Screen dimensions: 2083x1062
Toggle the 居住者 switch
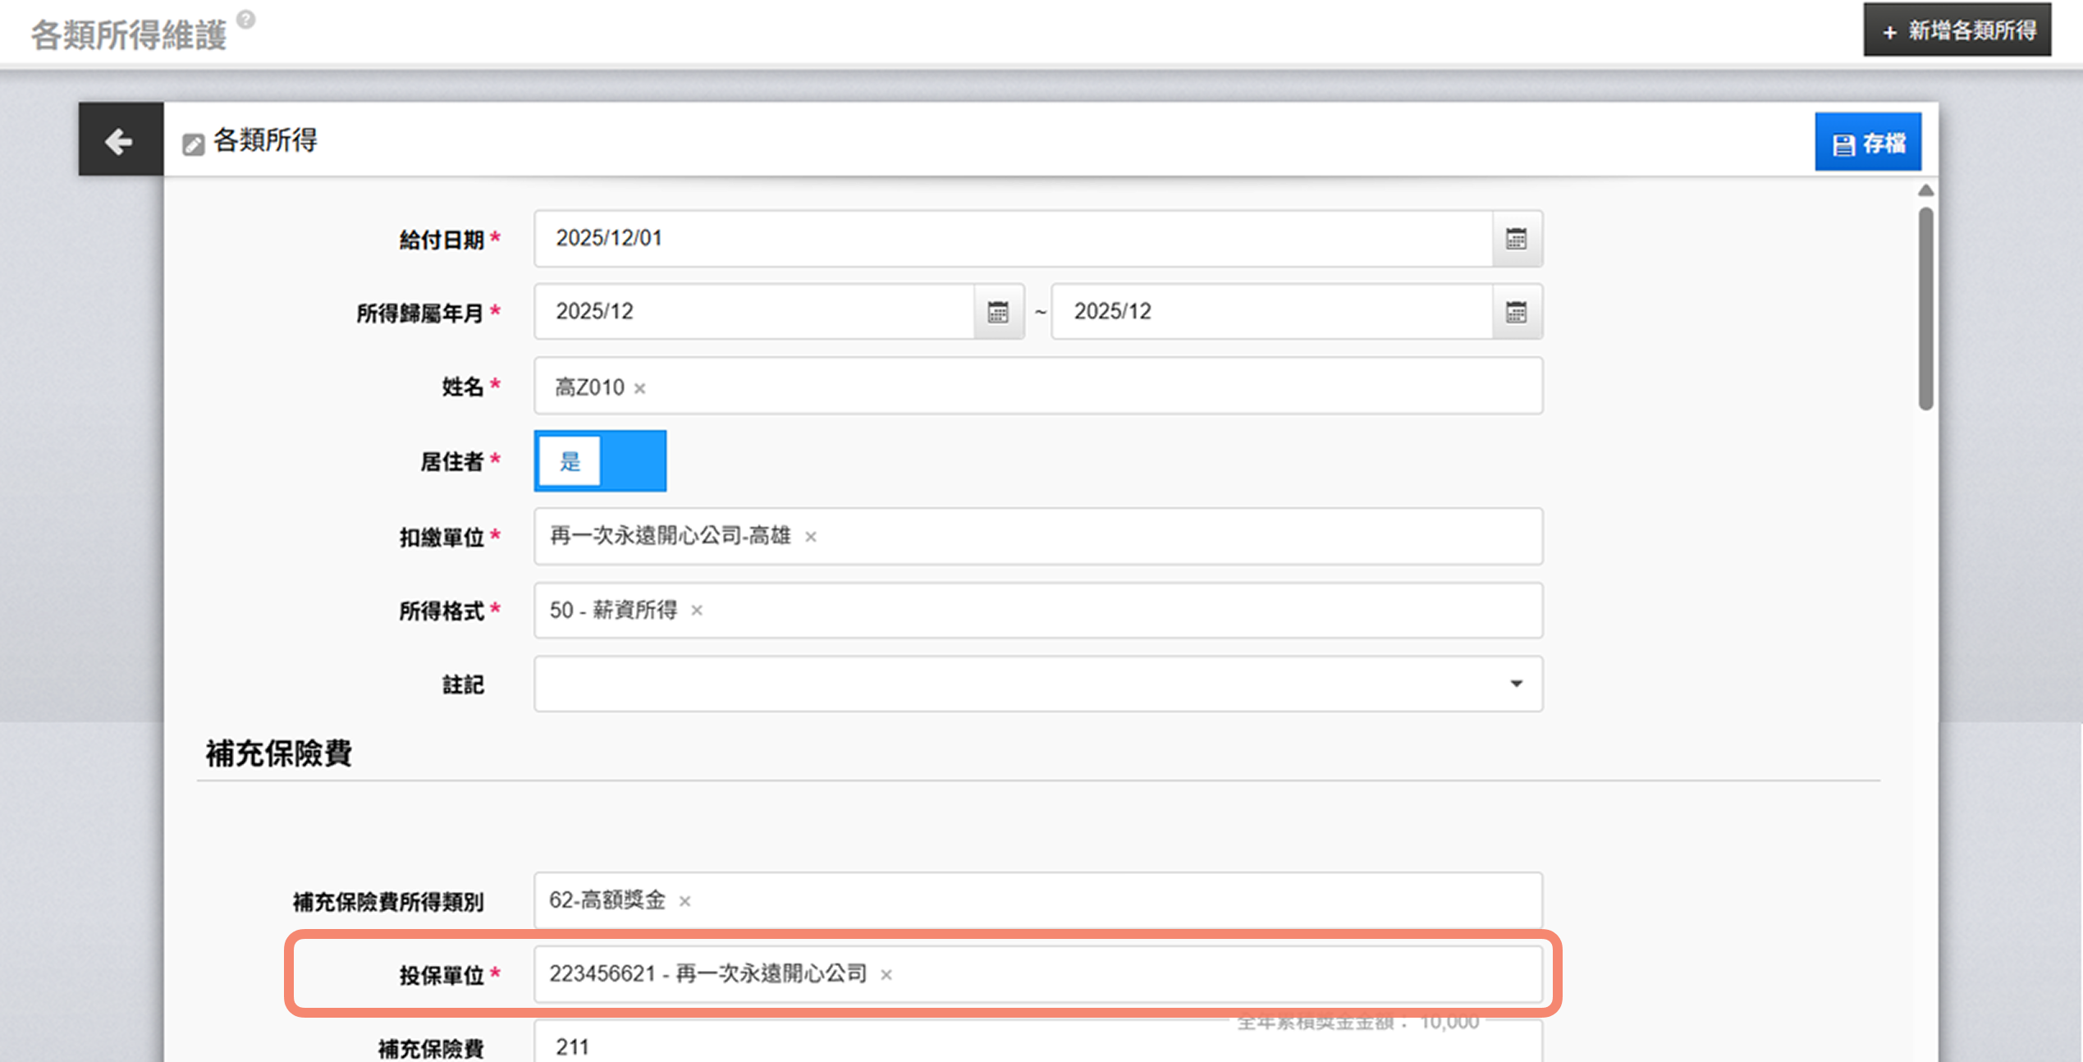(x=600, y=461)
